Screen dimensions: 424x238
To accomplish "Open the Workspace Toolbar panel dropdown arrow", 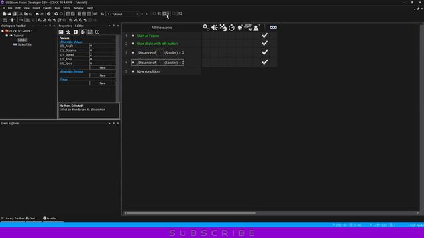I will (x=46, y=26).
